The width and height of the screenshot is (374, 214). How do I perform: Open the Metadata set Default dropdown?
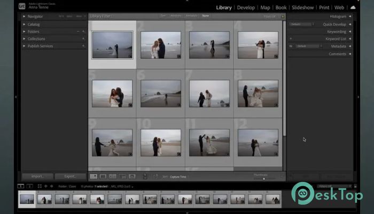pyautogui.click(x=308, y=46)
